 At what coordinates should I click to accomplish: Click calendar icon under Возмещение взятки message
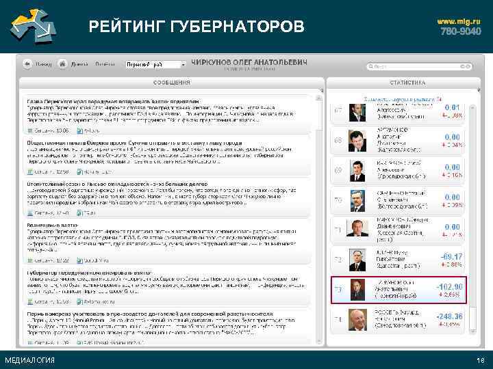point(30,260)
